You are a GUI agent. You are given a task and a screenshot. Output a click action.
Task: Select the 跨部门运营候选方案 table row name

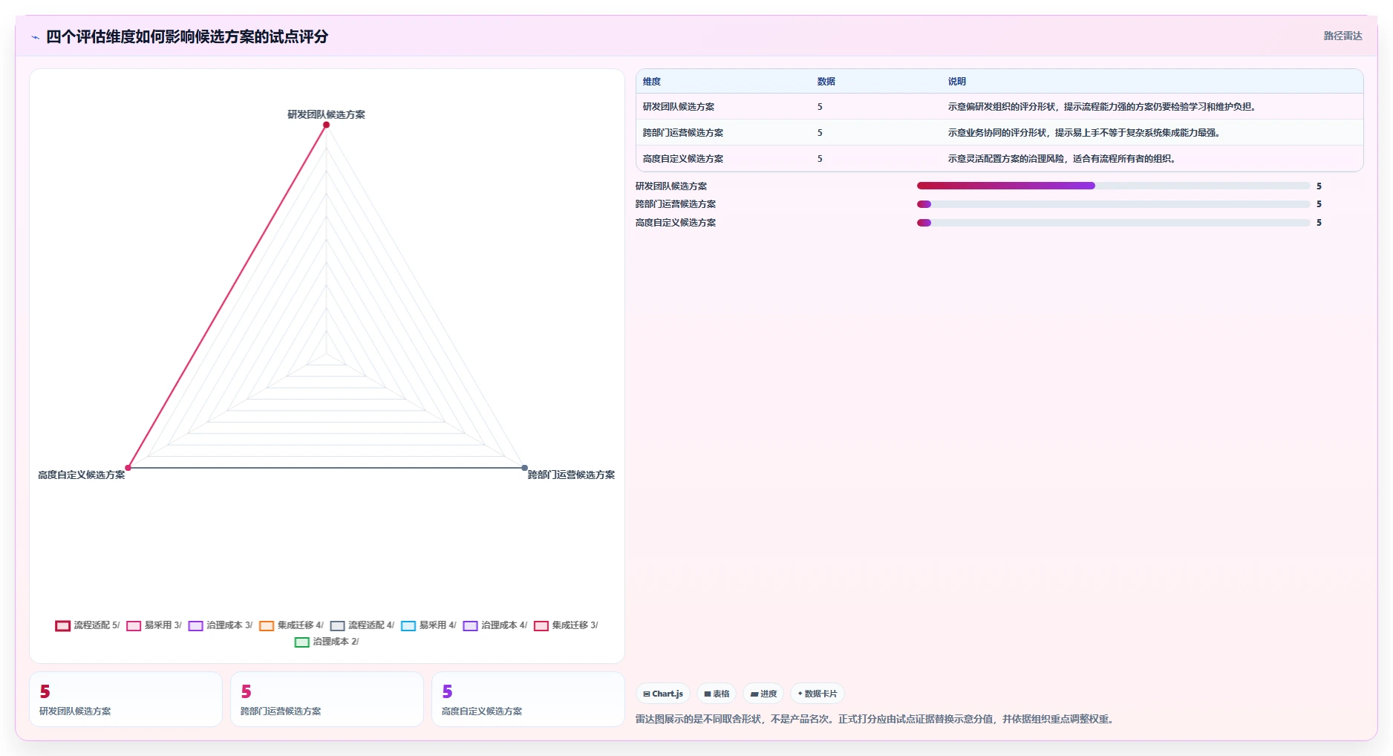(683, 133)
